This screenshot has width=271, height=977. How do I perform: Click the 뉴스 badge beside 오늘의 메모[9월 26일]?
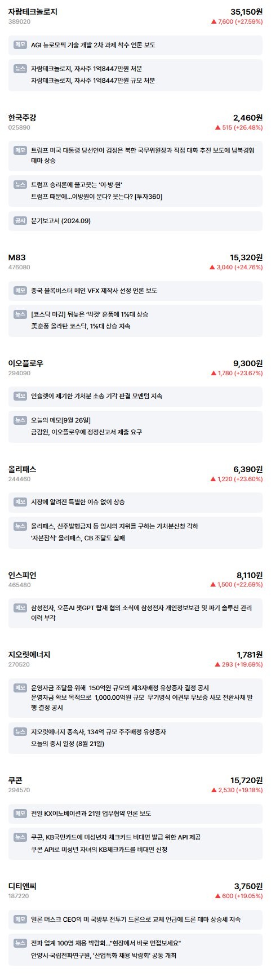pyautogui.click(x=20, y=420)
